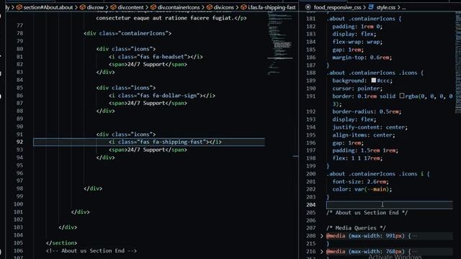461x259 pixels.
Task: Place cursor on "fas fa-shipping-fast" icon line
Action: click(x=165, y=142)
